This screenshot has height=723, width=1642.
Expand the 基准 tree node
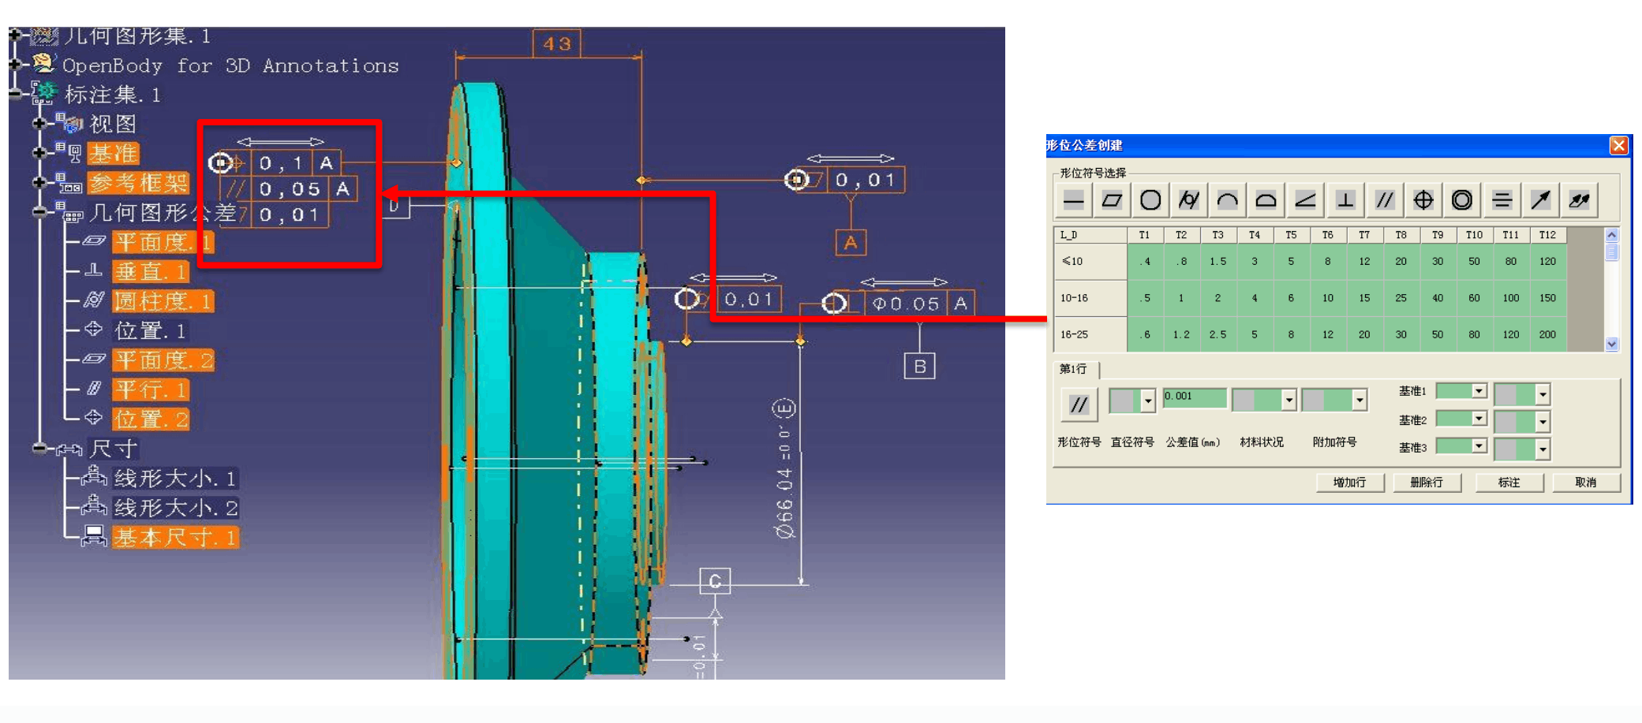click(x=39, y=153)
